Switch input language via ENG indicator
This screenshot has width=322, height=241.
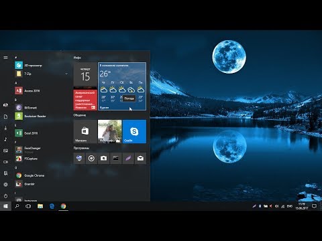coord(290,206)
